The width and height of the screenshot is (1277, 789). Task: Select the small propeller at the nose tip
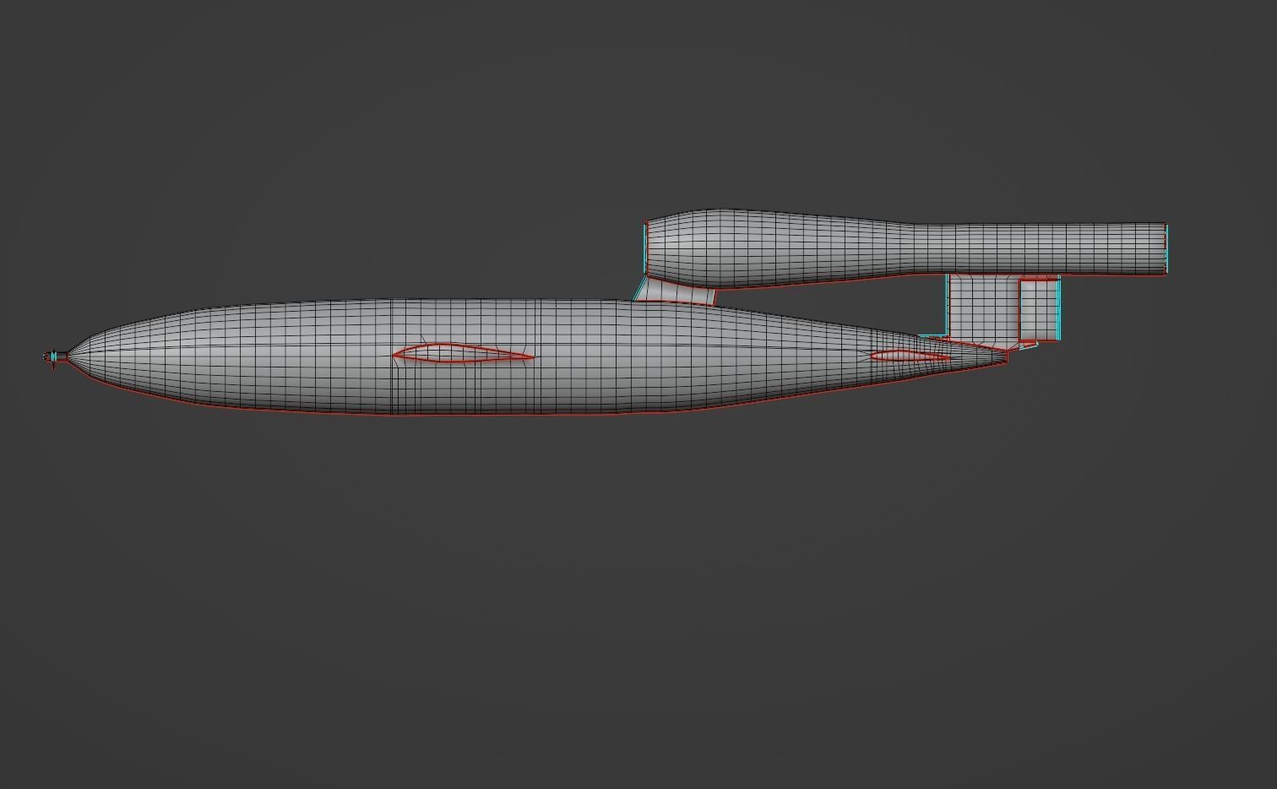(55, 356)
